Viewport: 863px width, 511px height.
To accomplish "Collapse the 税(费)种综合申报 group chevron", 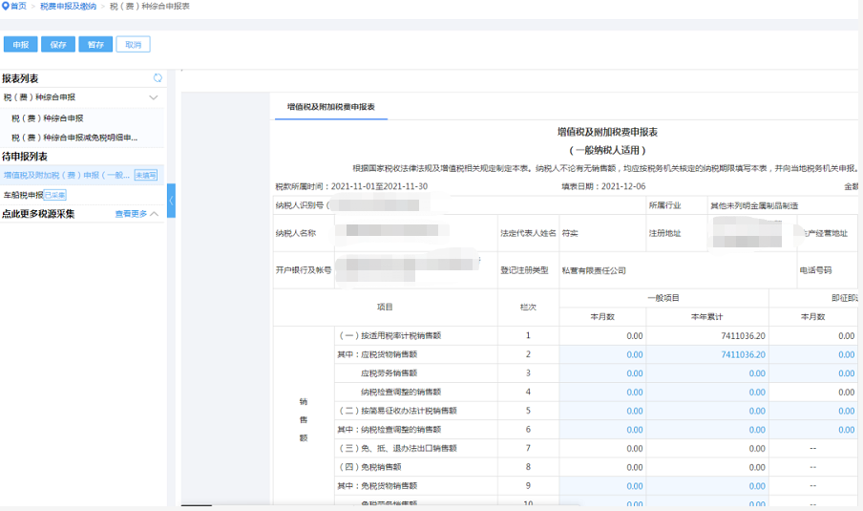I will point(154,97).
